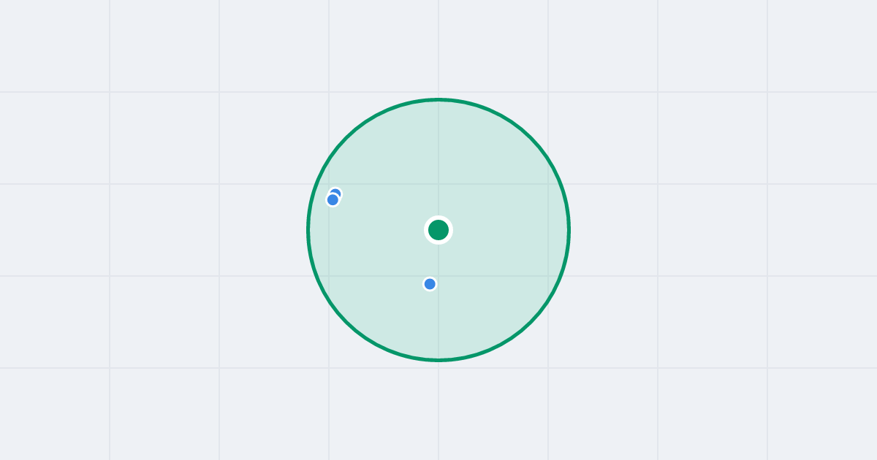This screenshot has width=877, height=460.
Task: Select the frontmost of the two overlapping blue dots
Action: (333, 199)
